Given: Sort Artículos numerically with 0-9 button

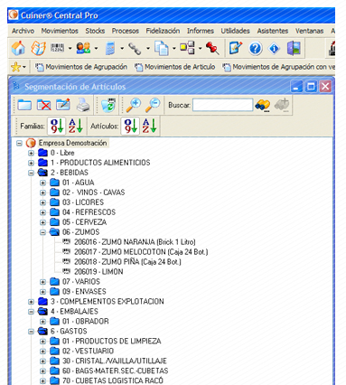Looking at the screenshot, I should (x=130, y=126).
